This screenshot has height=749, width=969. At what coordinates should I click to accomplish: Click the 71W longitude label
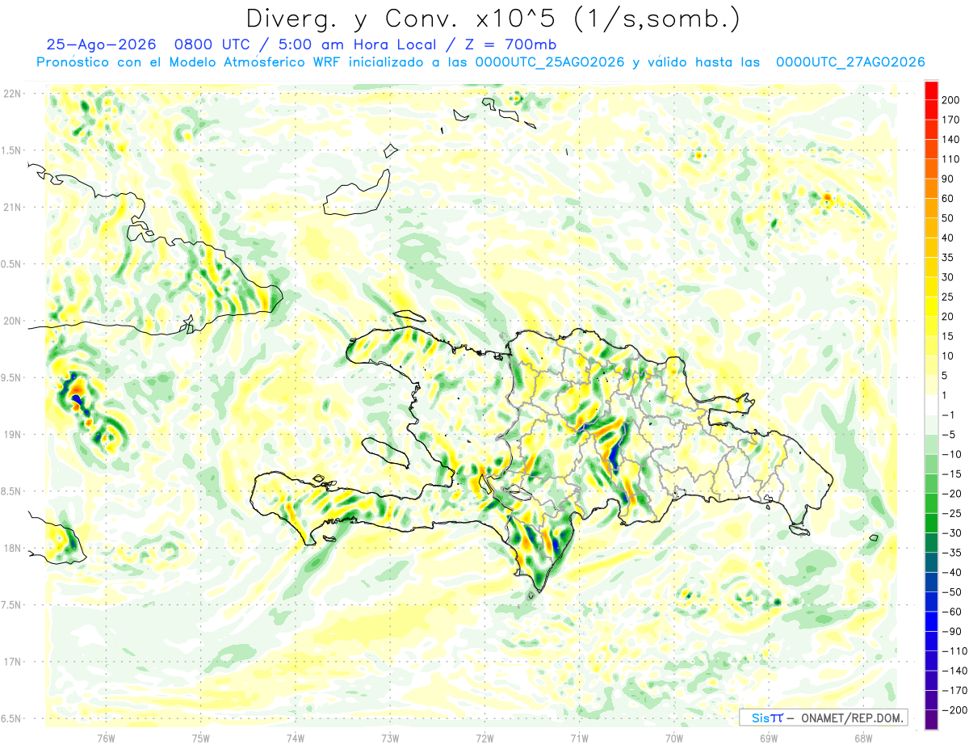tap(579, 738)
